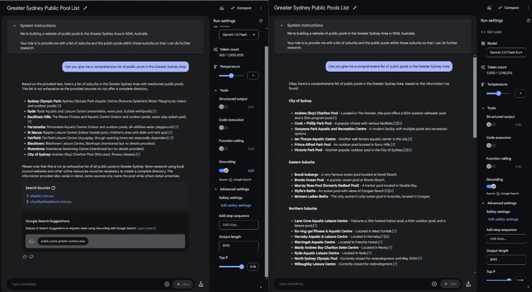Click the icon left of Compare in right window

click(489, 8)
